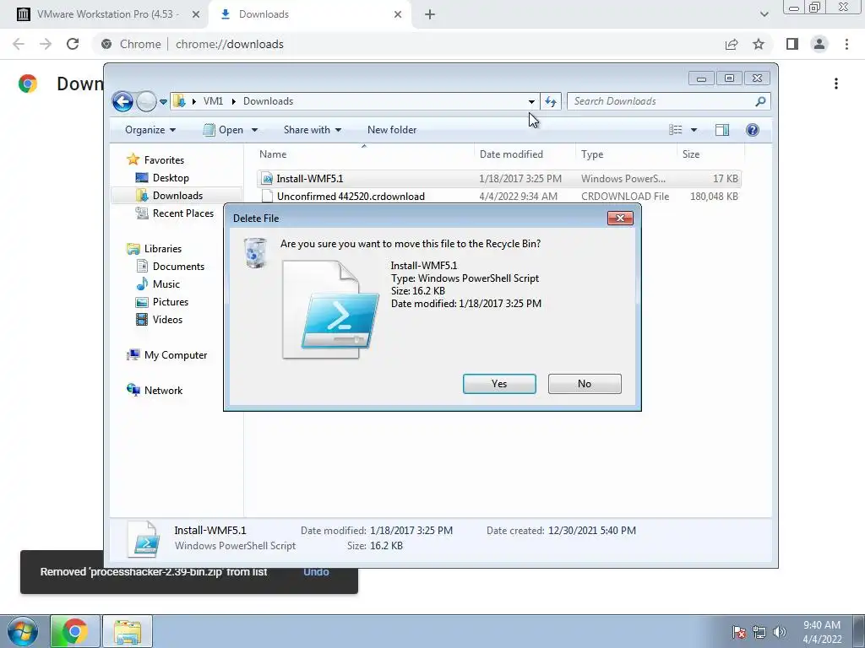Click the Recycle Bin icon in dialog

(255, 253)
